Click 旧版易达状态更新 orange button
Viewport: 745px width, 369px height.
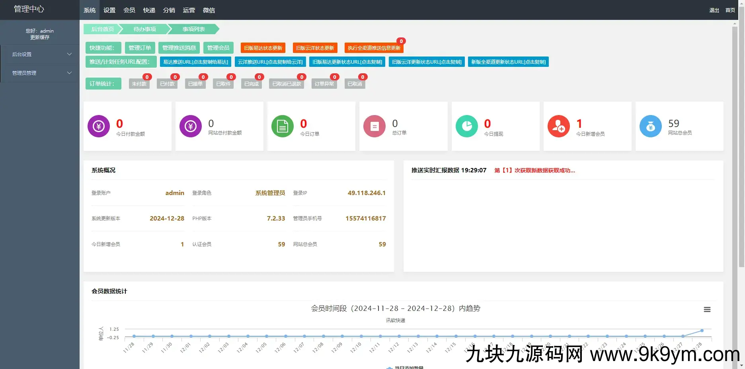tap(263, 48)
